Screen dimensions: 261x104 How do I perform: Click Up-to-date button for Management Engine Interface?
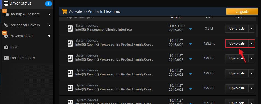pos(237,29)
